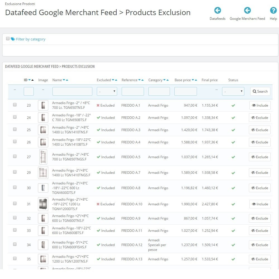The height and width of the screenshot is (279, 279).
Task: Exclude product FREDDO A.5 from feed
Action: pyautogui.click(x=259, y=157)
